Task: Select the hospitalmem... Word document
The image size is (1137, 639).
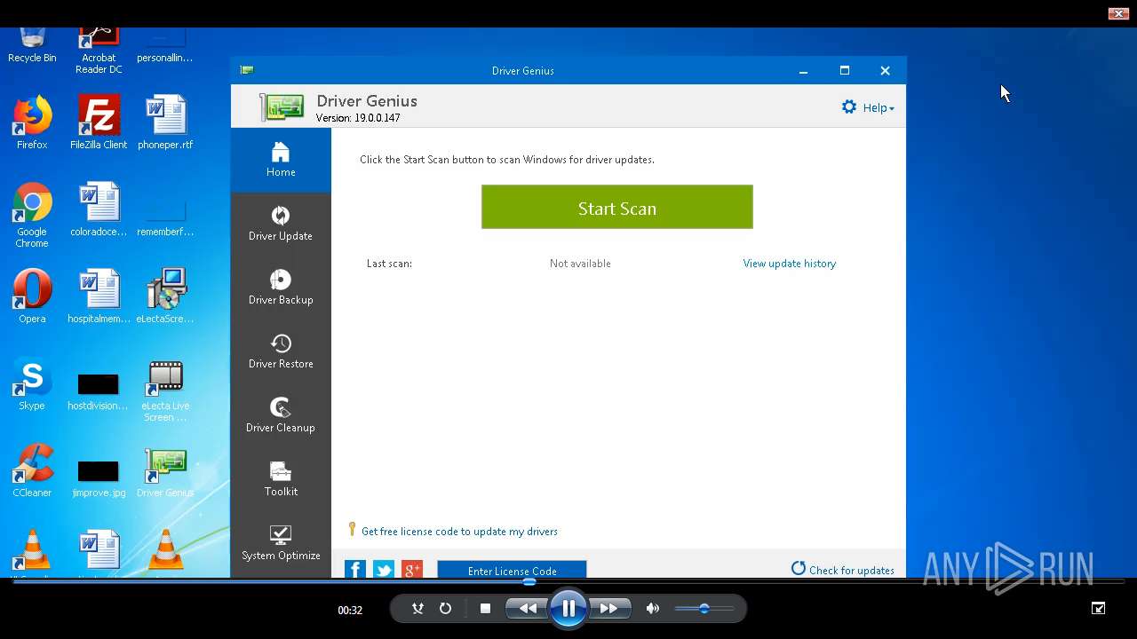Action: (99, 296)
